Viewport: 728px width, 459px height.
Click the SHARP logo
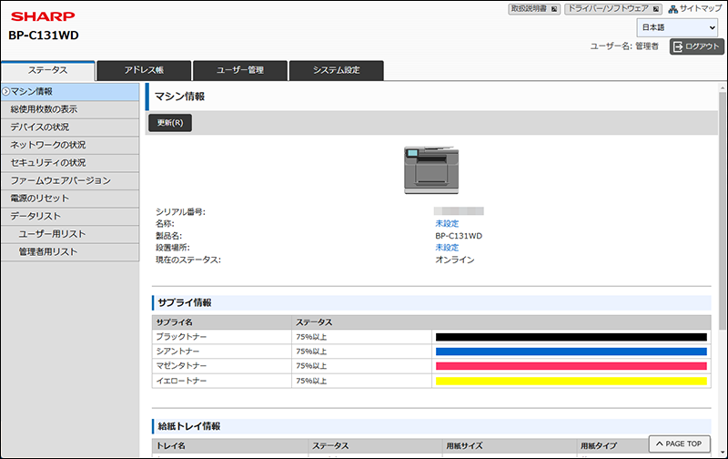point(43,16)
